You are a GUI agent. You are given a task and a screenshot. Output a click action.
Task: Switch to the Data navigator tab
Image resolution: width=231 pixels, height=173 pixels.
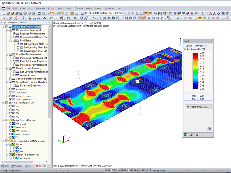click(x=5, y=166)
